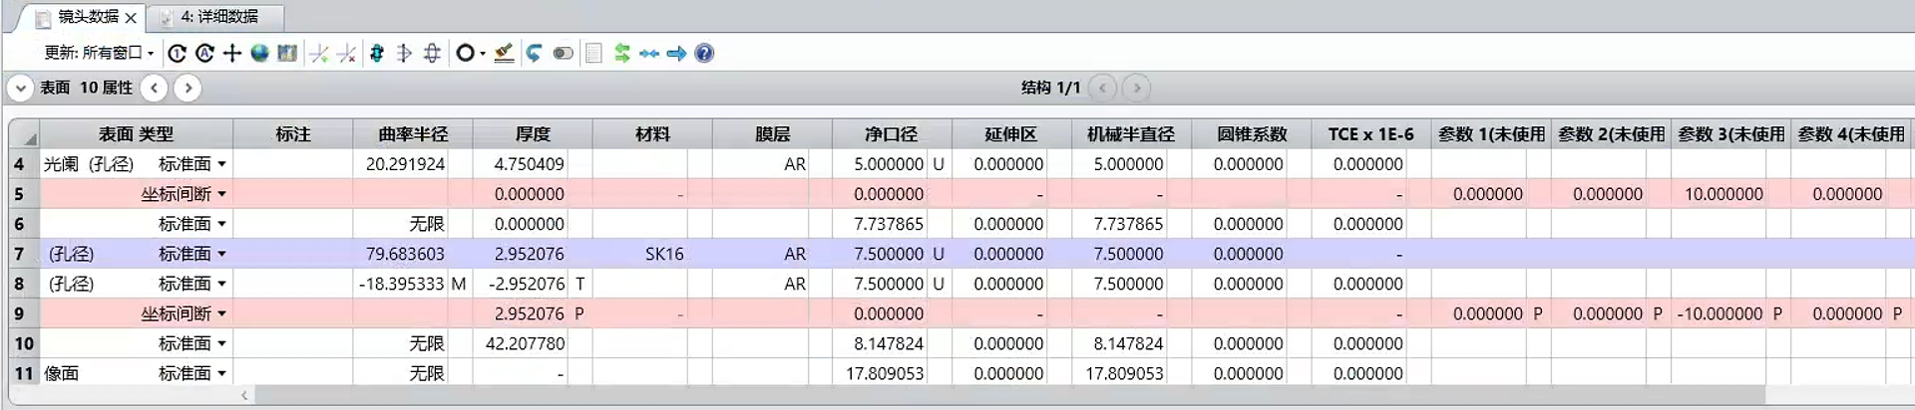Click the map global-to-local icon

287,54
